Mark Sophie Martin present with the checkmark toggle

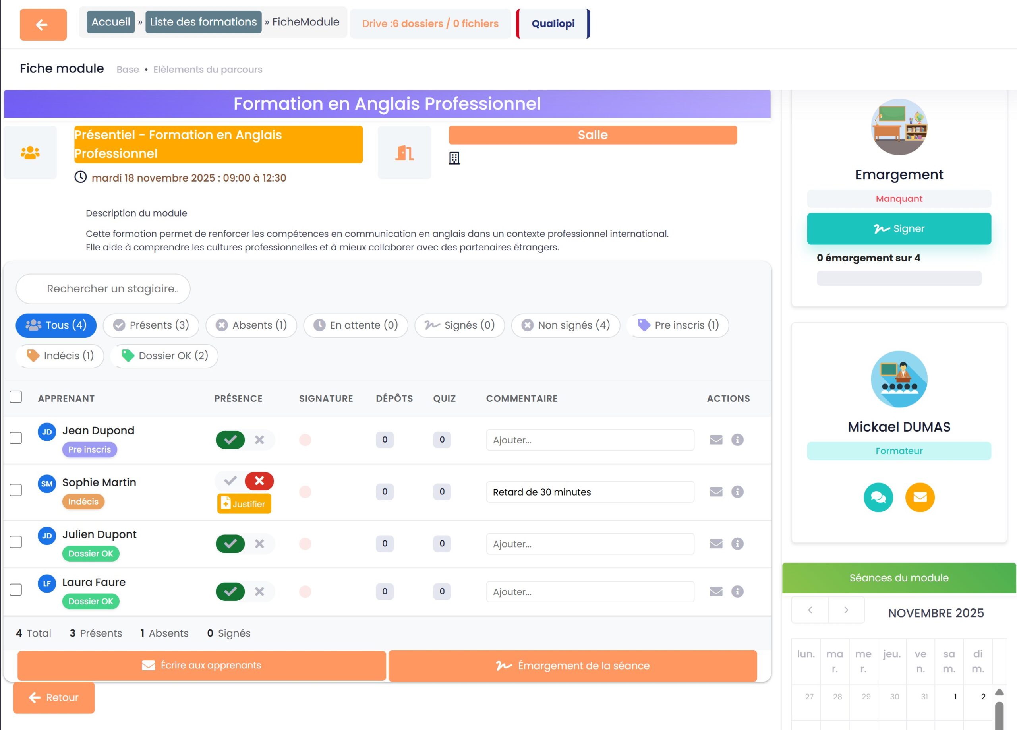[x=230, y=481]
